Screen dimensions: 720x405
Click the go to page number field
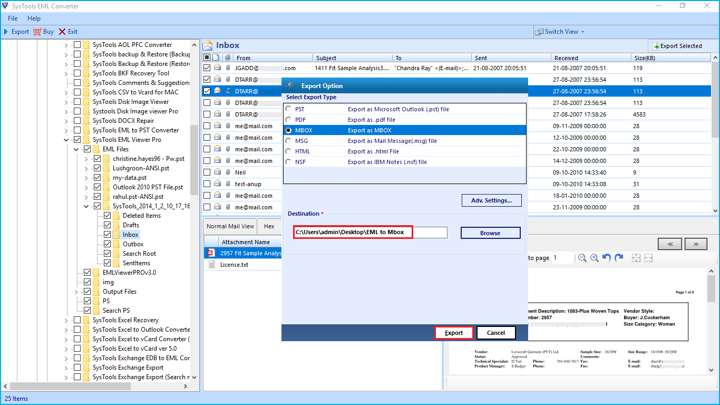point(563,258)
